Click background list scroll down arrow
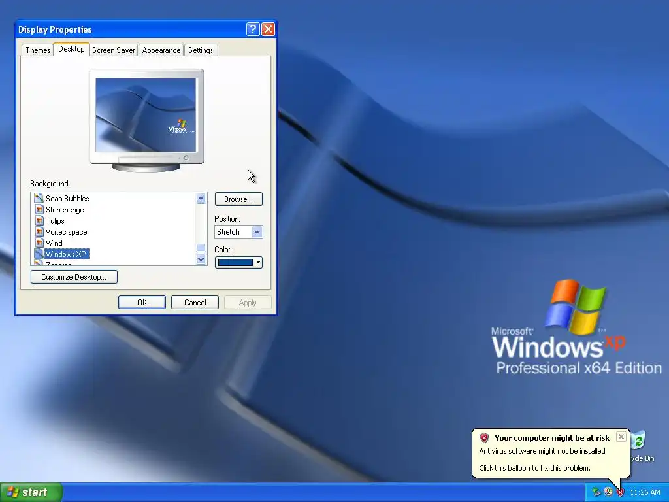Image resolution: width=669 pixels, height=502 pixels. point(201,259)
